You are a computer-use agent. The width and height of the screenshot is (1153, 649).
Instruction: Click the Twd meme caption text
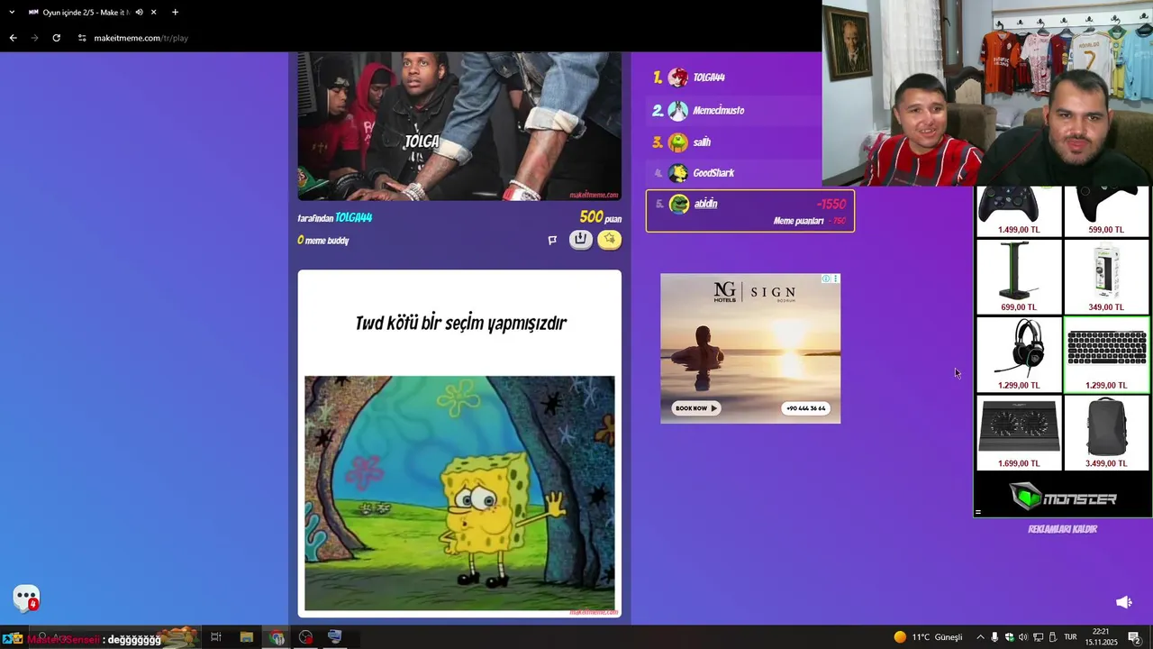click(460, 323)
